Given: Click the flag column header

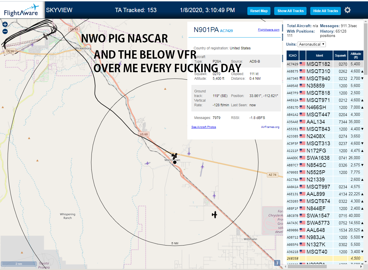Looking at the screenshot, I should [x=302, y=55].
